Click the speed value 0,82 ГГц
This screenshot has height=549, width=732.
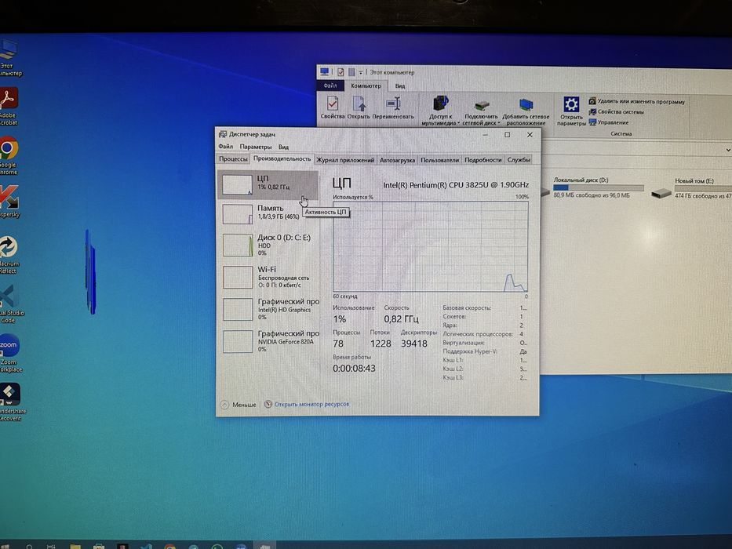click(x=401, y=319)
